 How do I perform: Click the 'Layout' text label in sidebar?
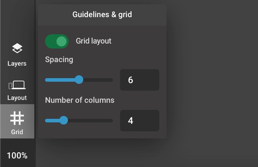coord(17,98)
